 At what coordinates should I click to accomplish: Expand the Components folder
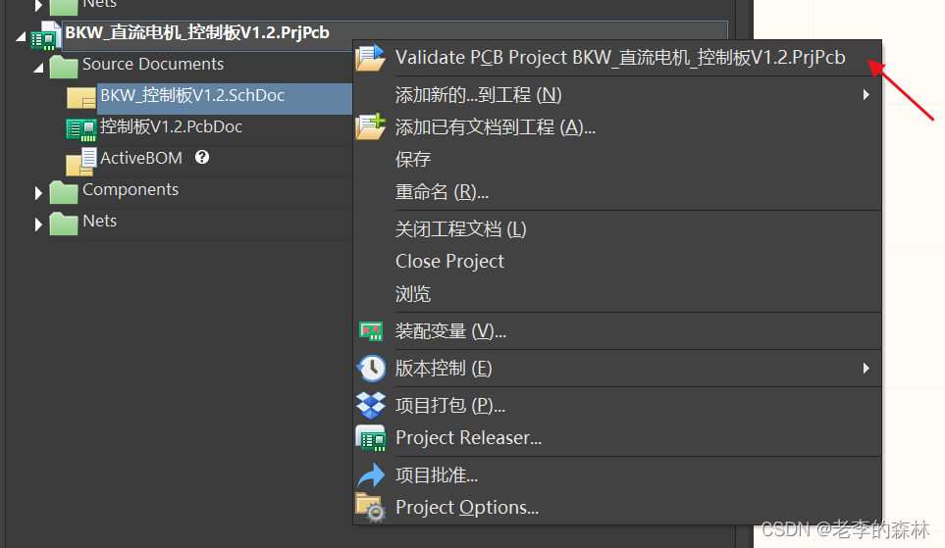(39, 193)
